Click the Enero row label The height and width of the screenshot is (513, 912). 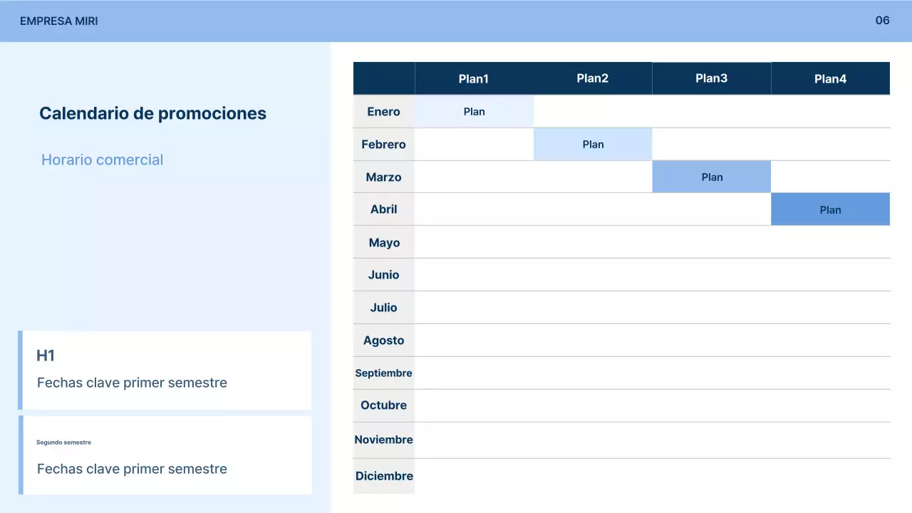[x=383, y=111]
